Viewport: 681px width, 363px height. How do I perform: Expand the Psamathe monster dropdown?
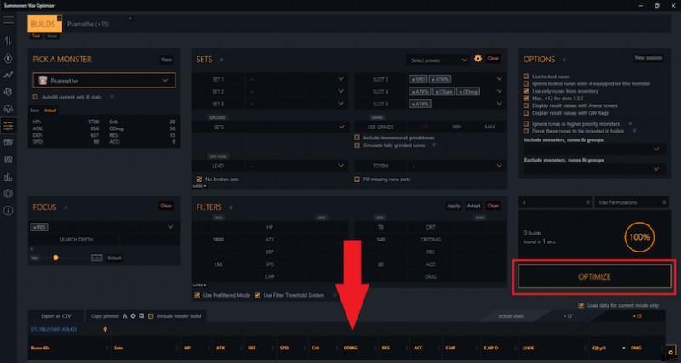[166, 81]
